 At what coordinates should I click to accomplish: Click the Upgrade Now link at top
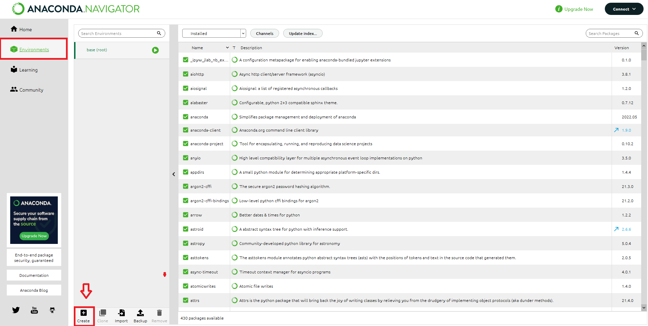[578, 9]
